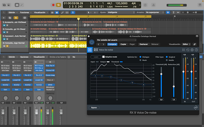Toggle the Adaptive mode checkbox
Screen dimensions: 204x127
[x=103, y=57]
